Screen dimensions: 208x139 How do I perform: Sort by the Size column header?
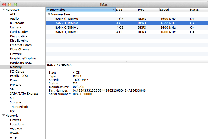126,10
